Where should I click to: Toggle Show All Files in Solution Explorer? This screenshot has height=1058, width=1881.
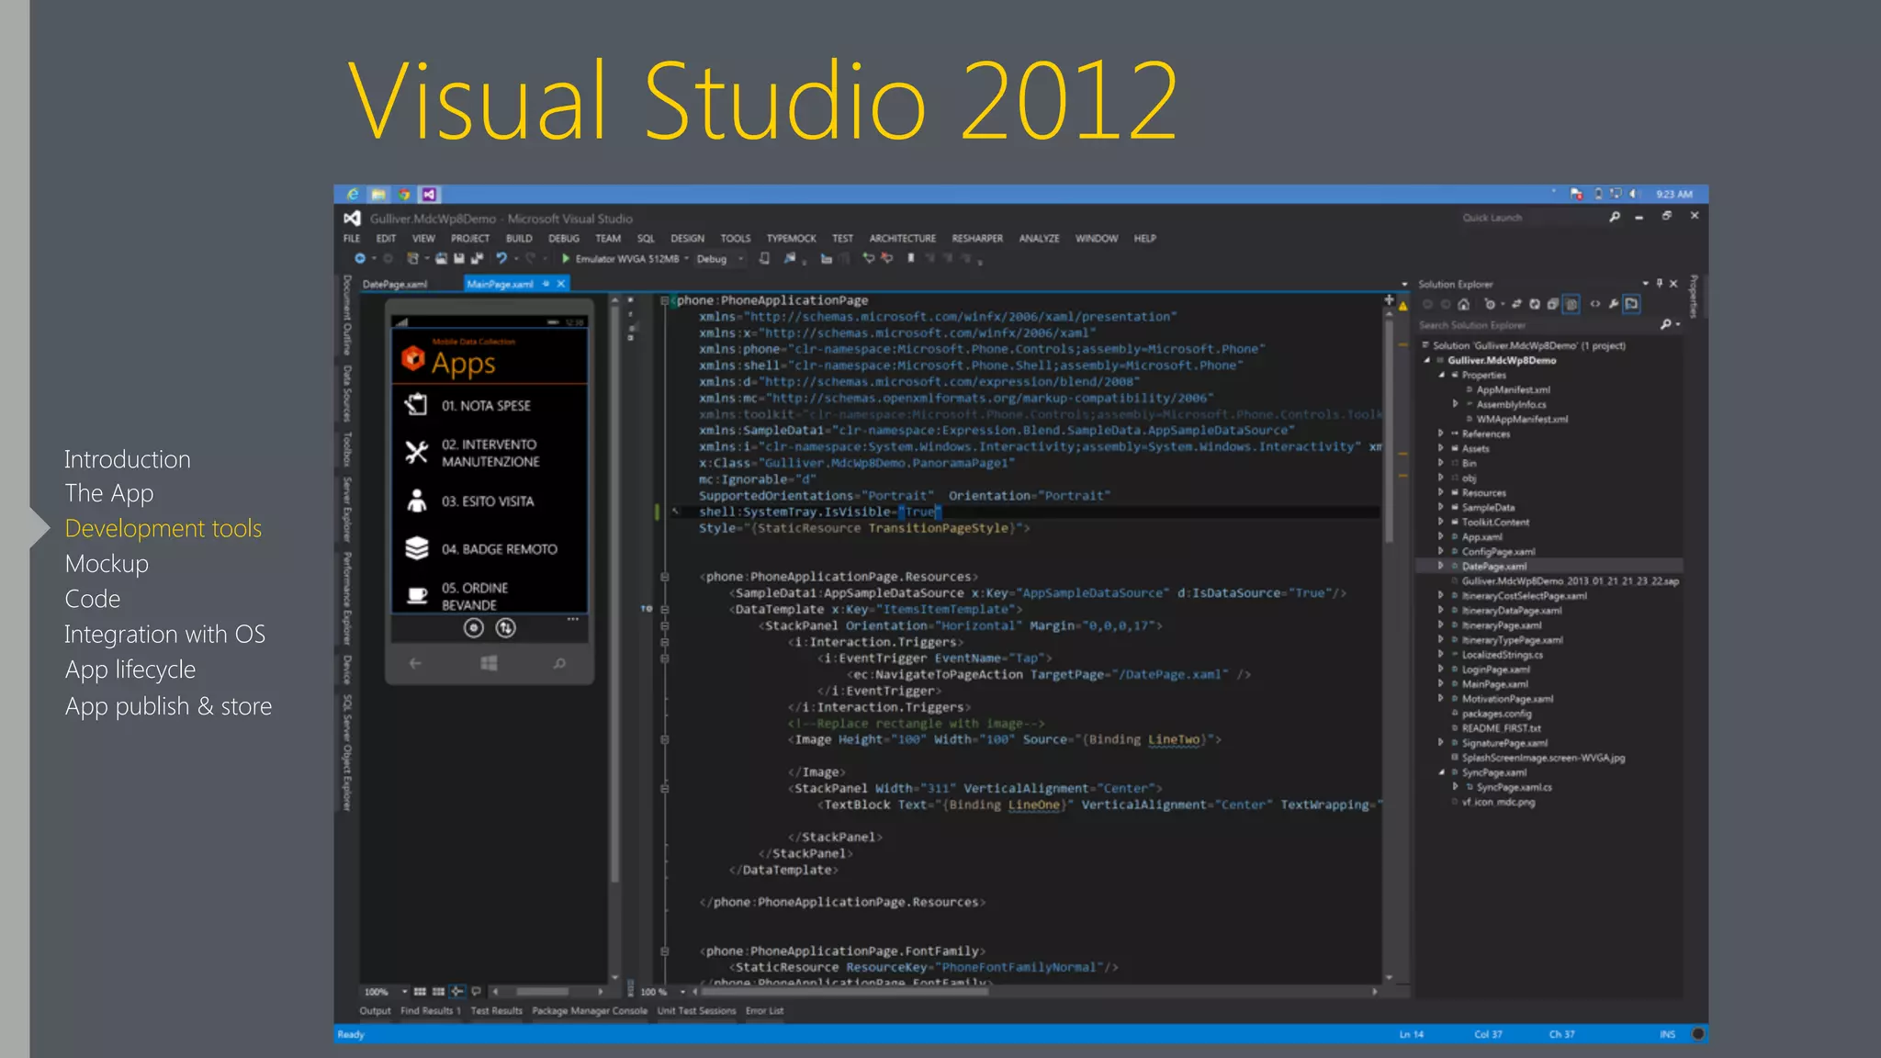[1571, 304]
